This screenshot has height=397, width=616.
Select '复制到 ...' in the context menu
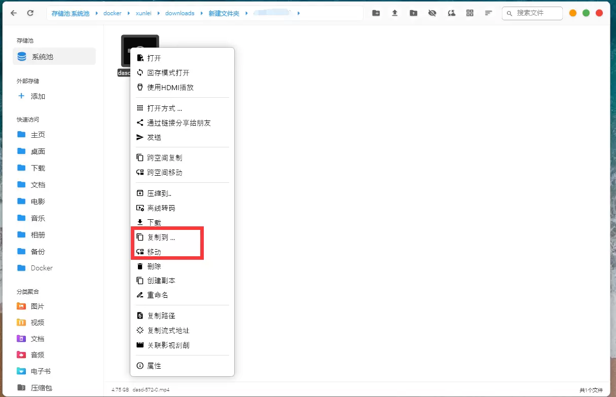161,237
